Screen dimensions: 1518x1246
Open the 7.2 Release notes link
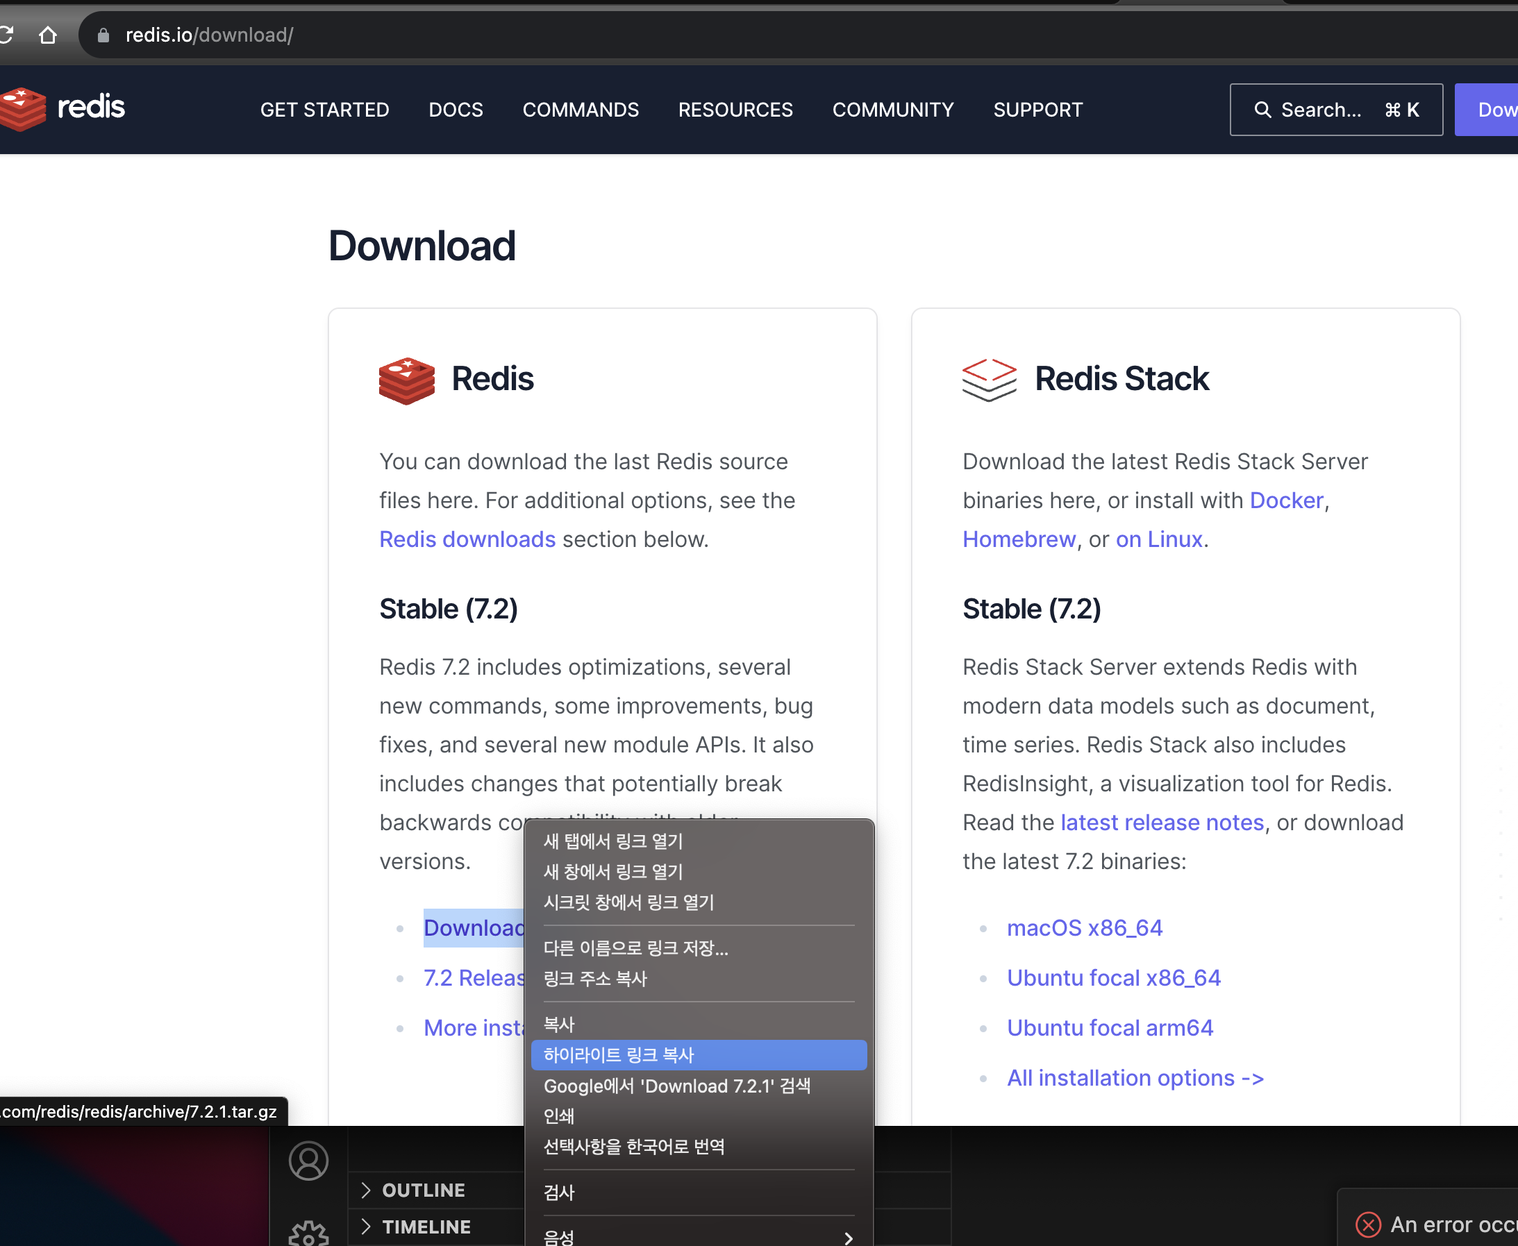click(x=474, y=978)
